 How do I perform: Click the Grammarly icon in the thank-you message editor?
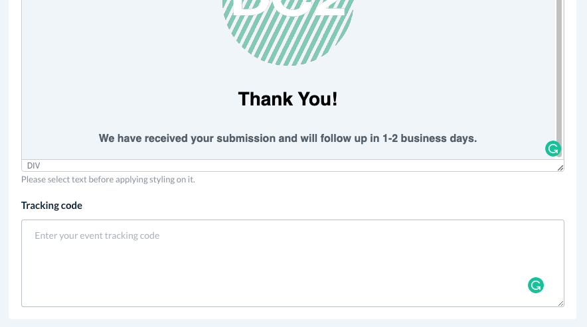552,149
